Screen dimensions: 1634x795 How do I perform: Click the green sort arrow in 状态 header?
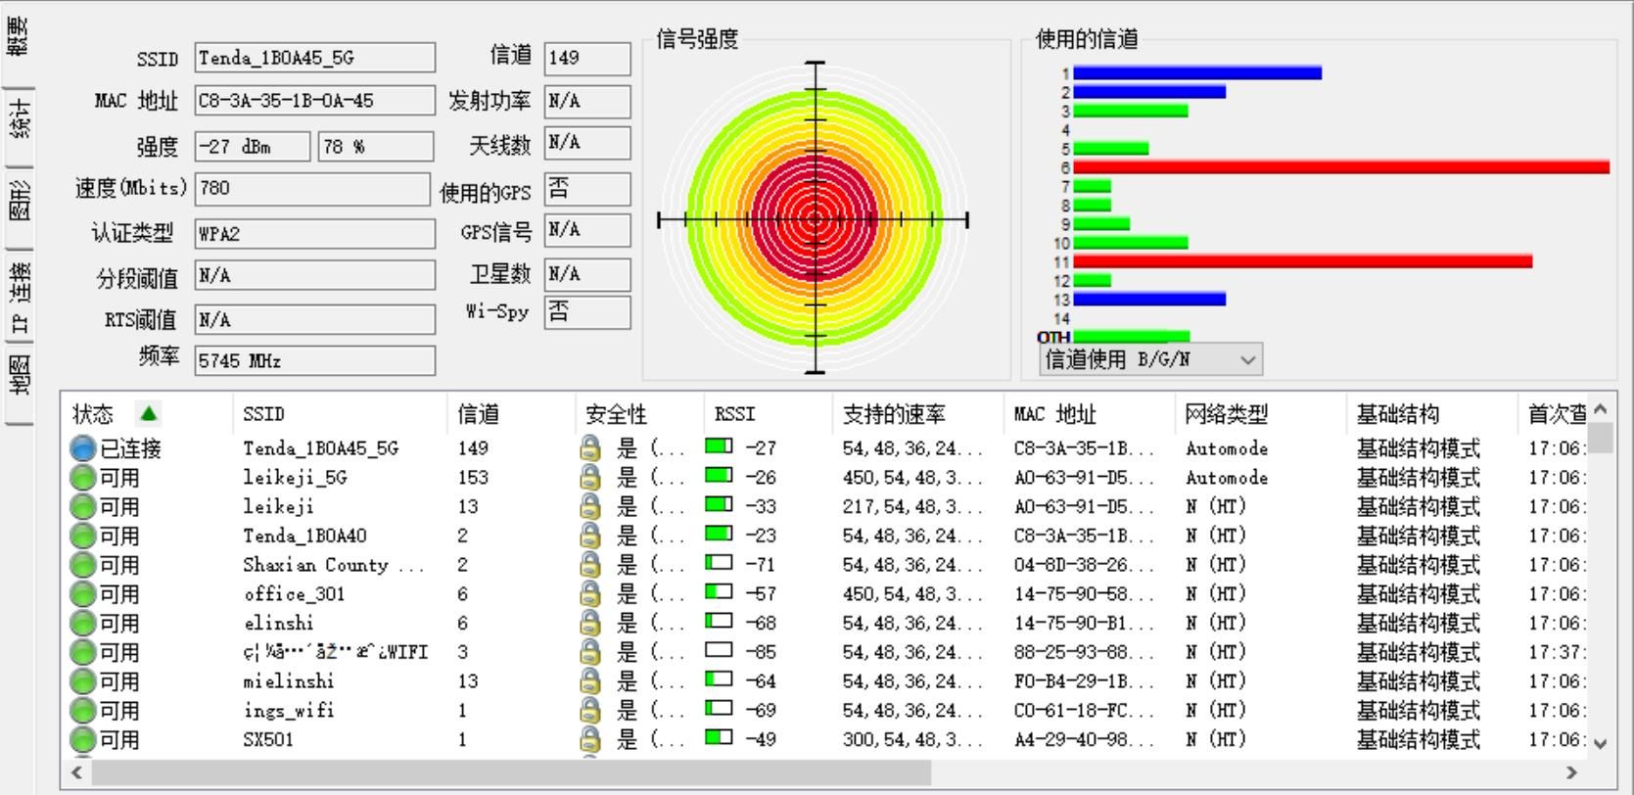pyautogui.click(x=148, y=414)
